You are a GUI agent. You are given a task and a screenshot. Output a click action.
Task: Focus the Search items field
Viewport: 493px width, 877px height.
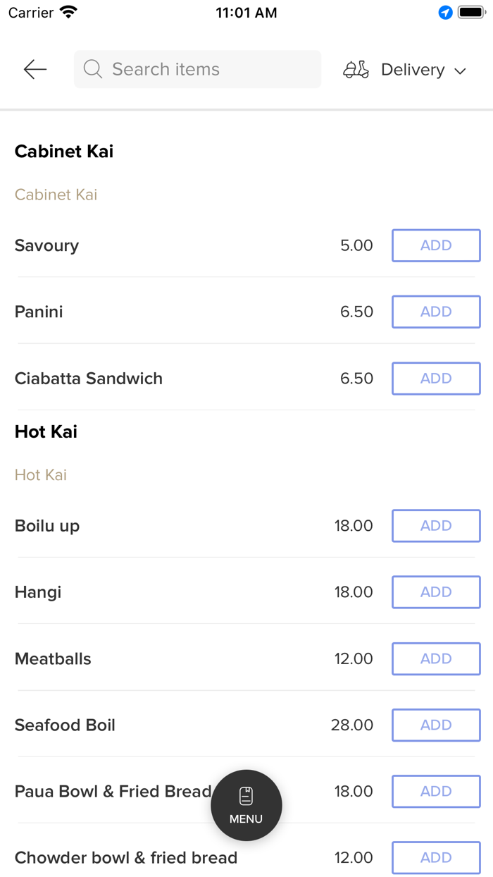(x=204, y=69)
